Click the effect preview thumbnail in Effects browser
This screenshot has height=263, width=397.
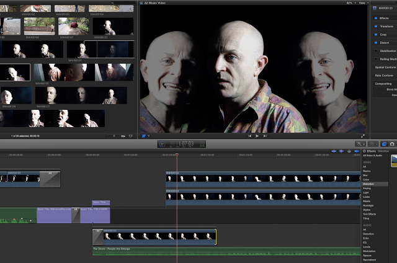click(x=394, y=161)
